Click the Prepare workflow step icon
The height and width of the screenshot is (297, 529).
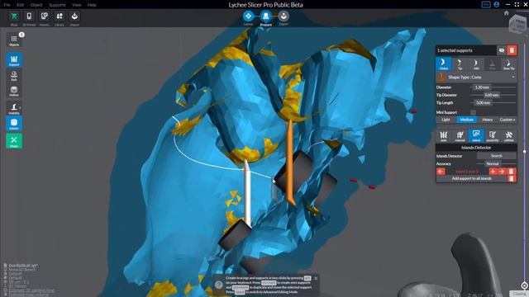[266, 16]
